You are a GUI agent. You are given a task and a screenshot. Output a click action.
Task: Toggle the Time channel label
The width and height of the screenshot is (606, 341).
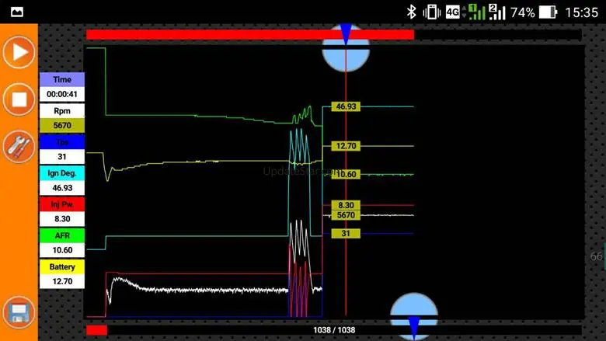point(62,79)
